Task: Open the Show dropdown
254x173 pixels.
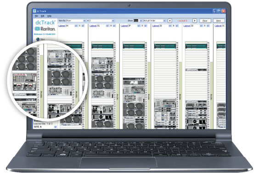Action: (141, 21)
